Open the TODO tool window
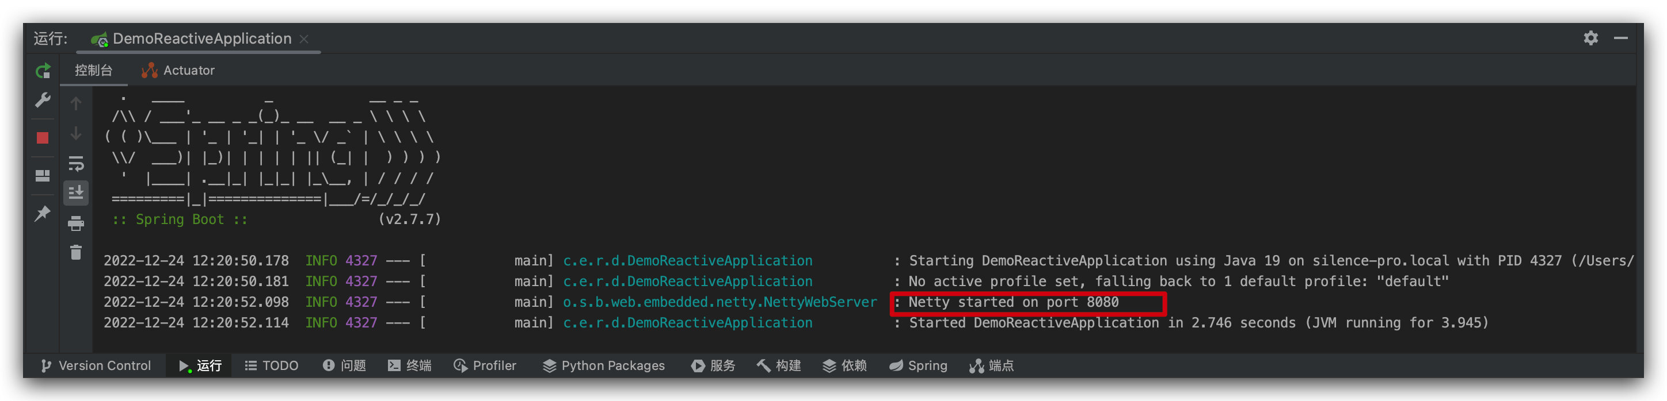Image resolution: width=1667 pixels, height=401 pixels. tap(272, 365)
